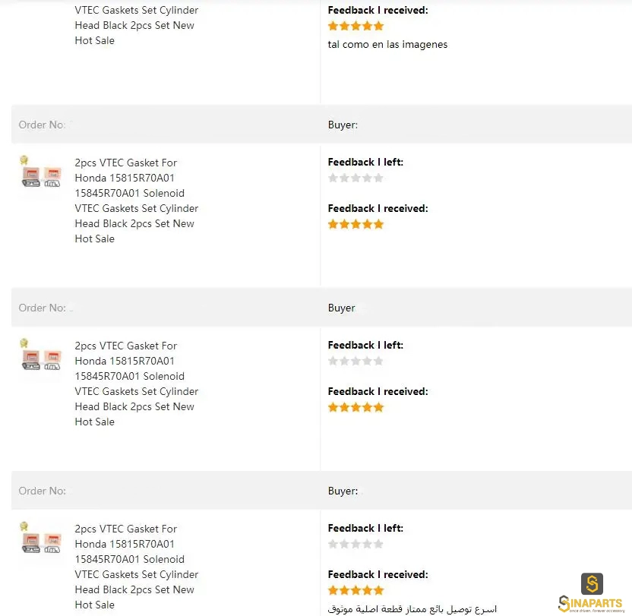The image size is (632, 616).
Task: Click gold stars above the Arabic review
Action: coord(355,591)
